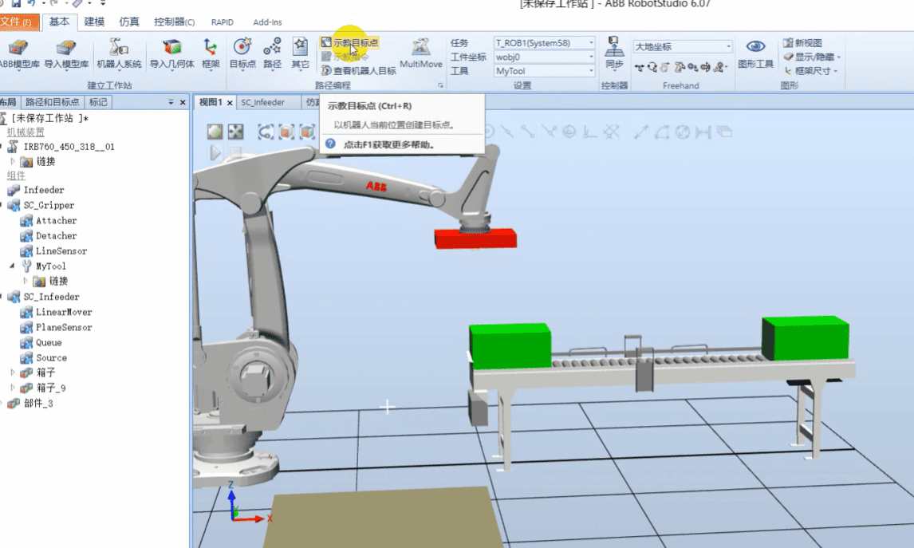This screenshot has width=914, height=548.
Task: Click 新视图 new view
Action: tap(802, 42)
